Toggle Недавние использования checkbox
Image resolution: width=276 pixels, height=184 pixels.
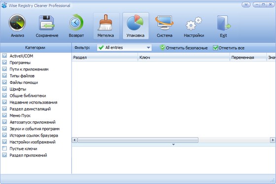[x=4, y=102]
